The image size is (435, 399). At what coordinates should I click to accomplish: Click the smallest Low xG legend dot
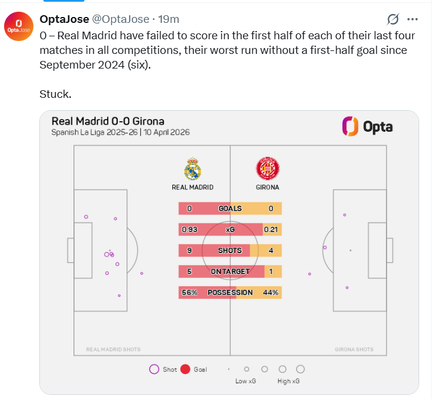(x=229, y=370)
